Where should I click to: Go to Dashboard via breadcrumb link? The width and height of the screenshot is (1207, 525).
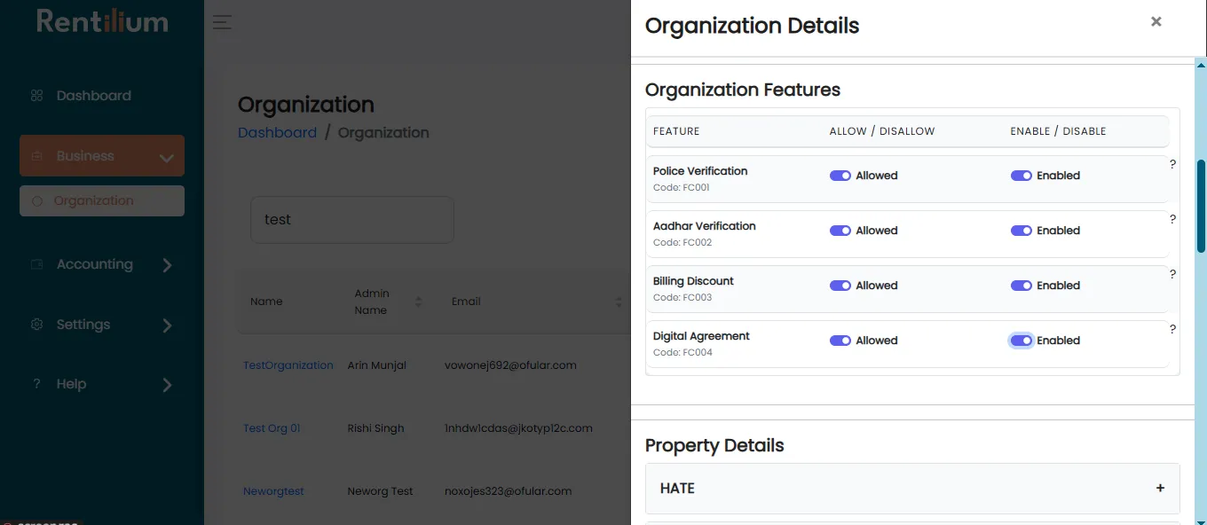(277, 133)
